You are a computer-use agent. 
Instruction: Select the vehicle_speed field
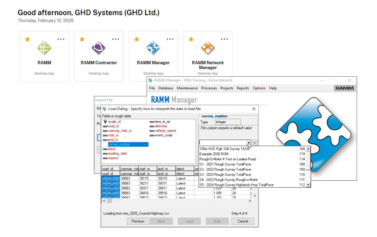click(166, 131)
